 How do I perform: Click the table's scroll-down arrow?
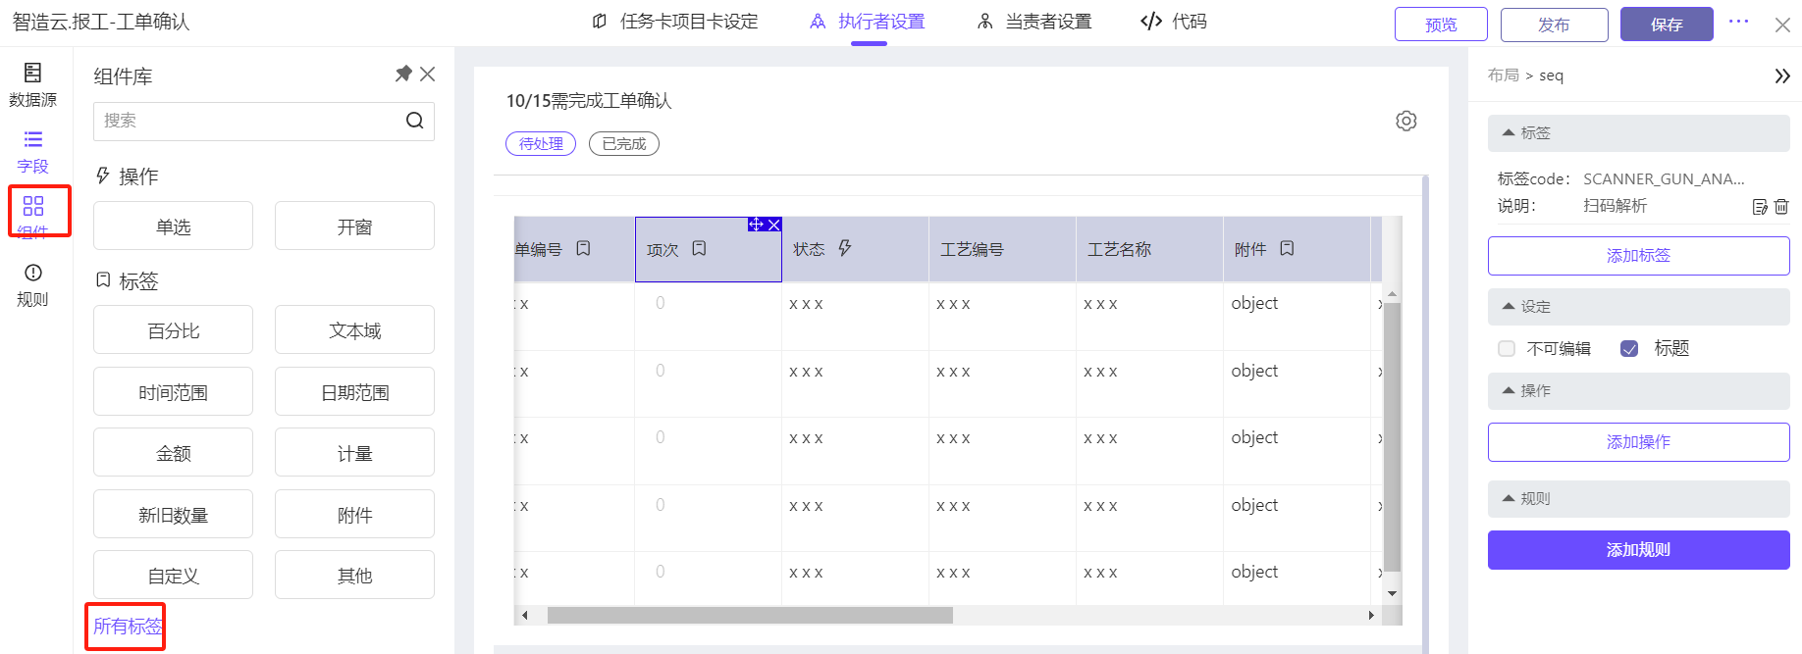(x=1392, y=593)
